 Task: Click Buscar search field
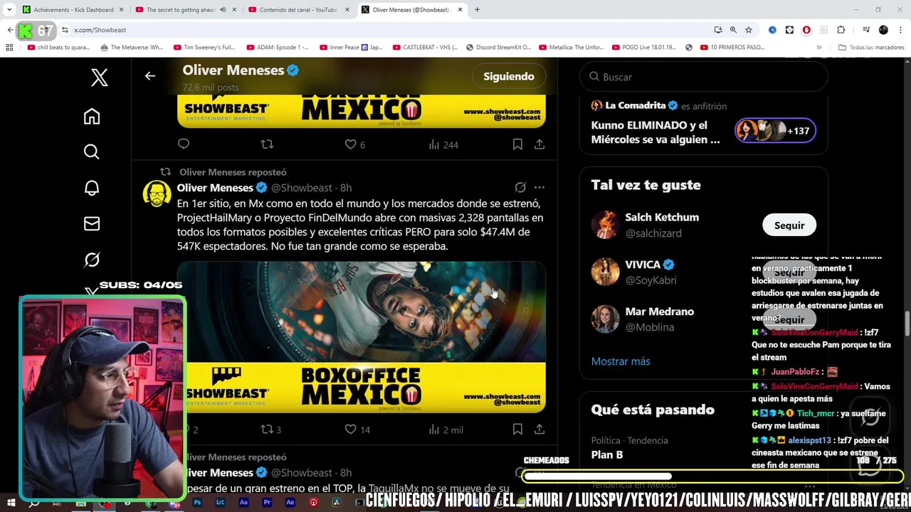704,77
